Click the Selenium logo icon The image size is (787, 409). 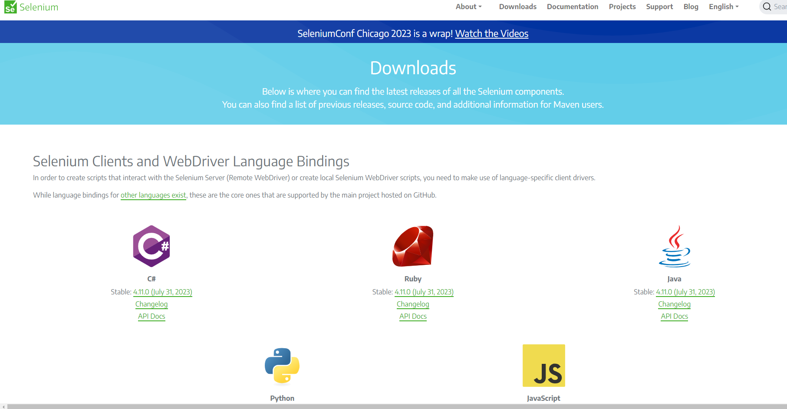pyautogui.click(x=10, y=7)
